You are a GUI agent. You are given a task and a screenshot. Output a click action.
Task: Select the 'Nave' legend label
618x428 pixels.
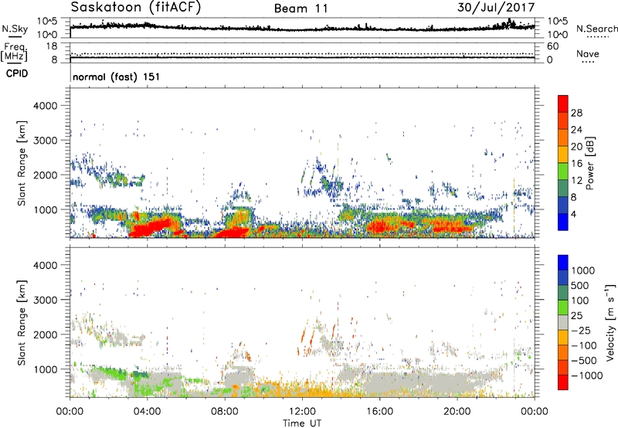(588, 53)
